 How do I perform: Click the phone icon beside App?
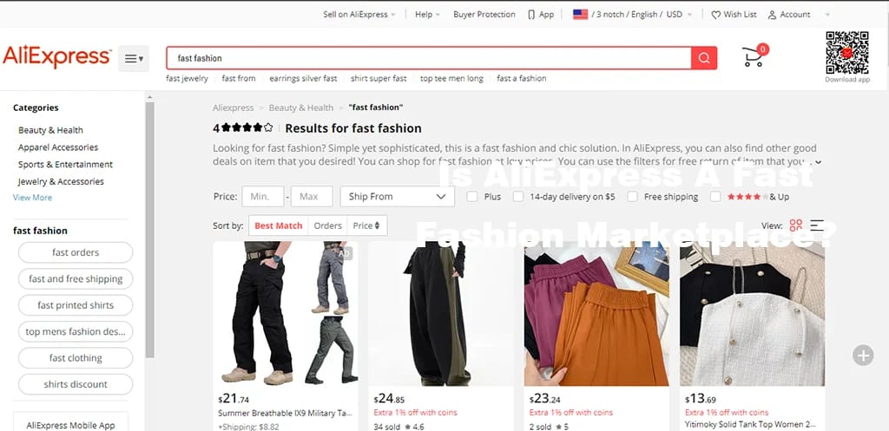(531, 15)
